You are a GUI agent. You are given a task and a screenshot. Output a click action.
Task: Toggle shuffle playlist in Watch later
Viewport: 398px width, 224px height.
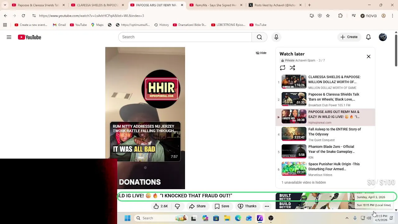click(x=292, y=68)
